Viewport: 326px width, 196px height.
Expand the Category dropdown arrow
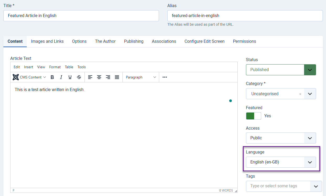[x=310, y=94]
